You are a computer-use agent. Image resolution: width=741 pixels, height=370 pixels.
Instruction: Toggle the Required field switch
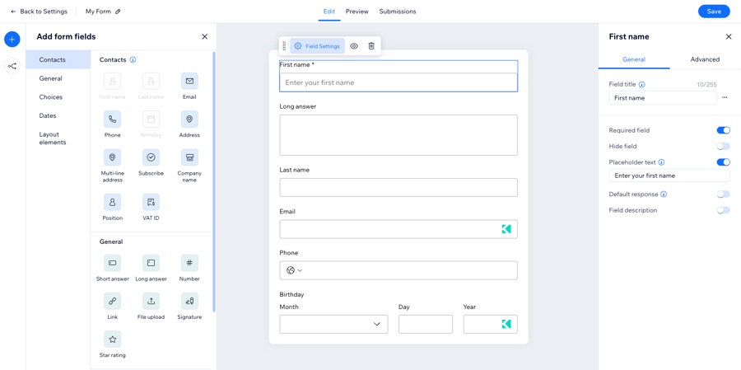(x=724, y=130)
